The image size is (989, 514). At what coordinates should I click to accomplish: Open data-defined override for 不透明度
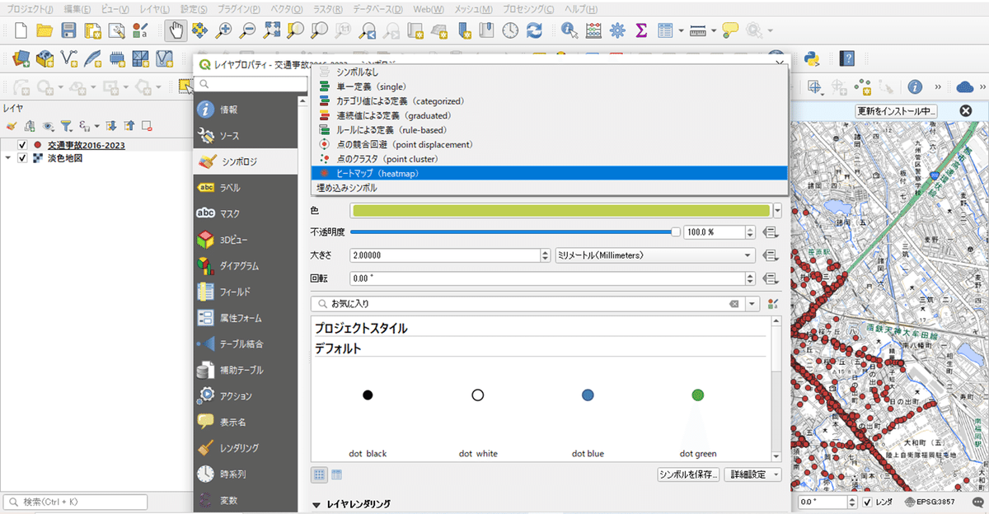(x=772, y=232)
